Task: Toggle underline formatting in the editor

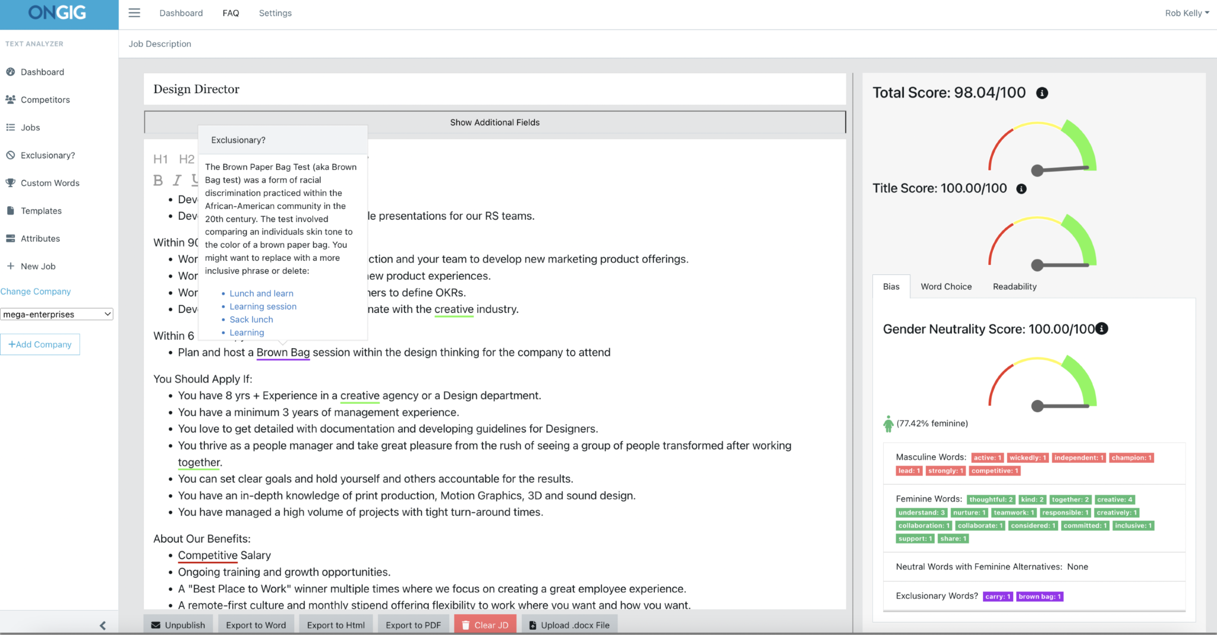Action: point(194,181)
